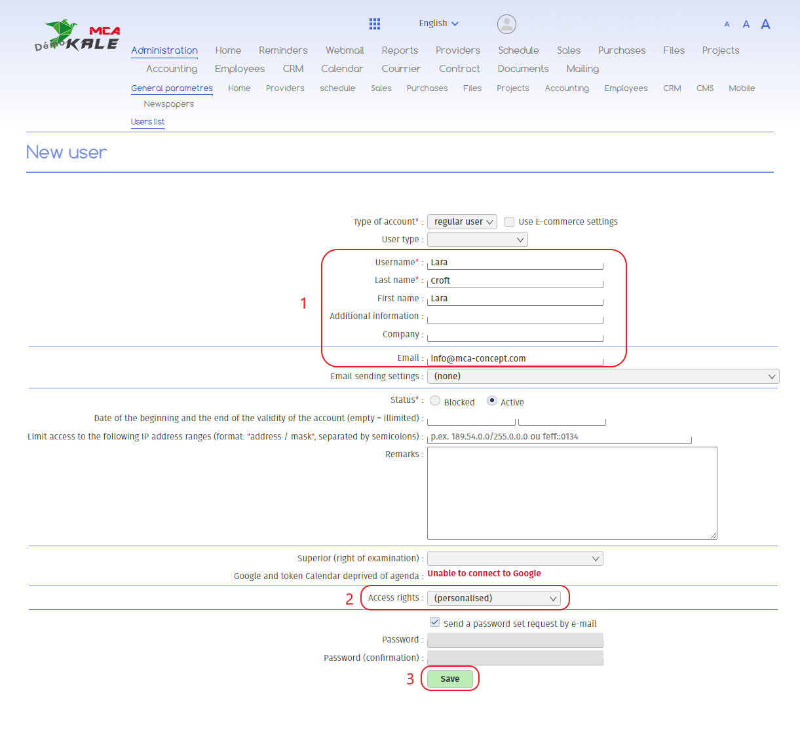The image size is (800, 746).
Task: Select the smallest font size A
Action: (727, 24)
